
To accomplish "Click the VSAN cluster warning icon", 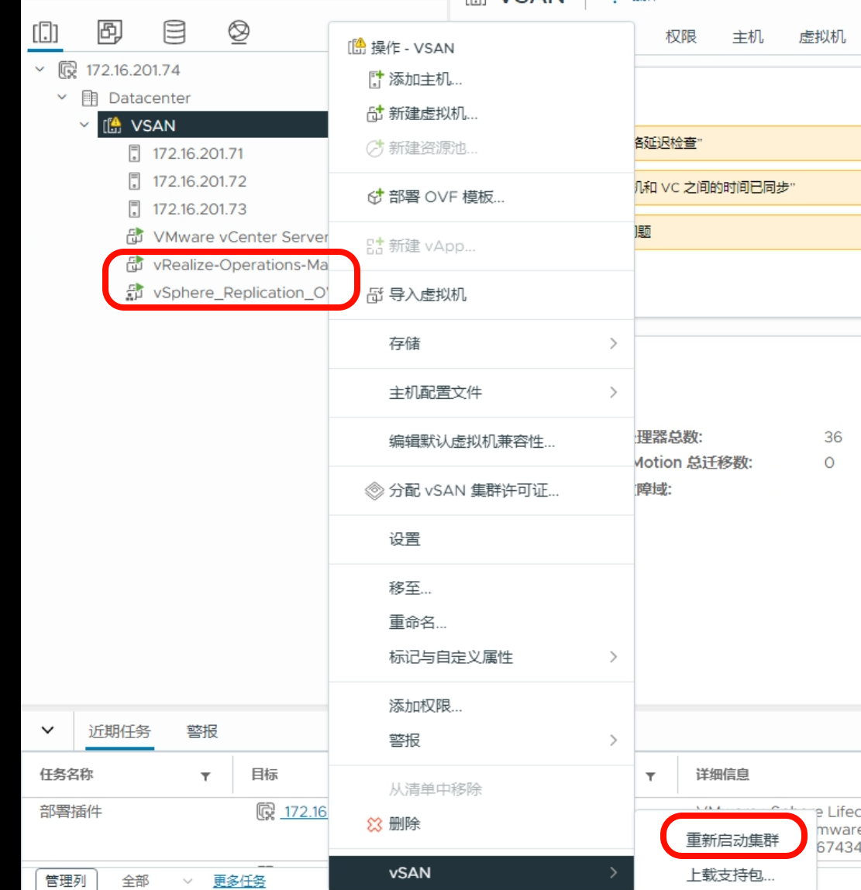I will pos(112,125).
